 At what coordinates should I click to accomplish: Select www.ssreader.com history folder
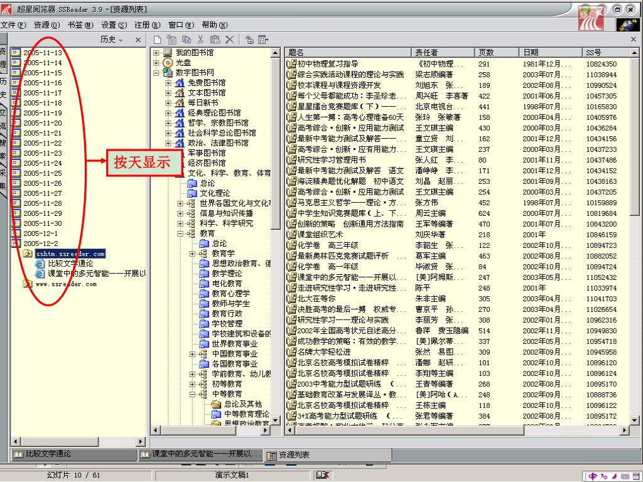click(66, 284)
